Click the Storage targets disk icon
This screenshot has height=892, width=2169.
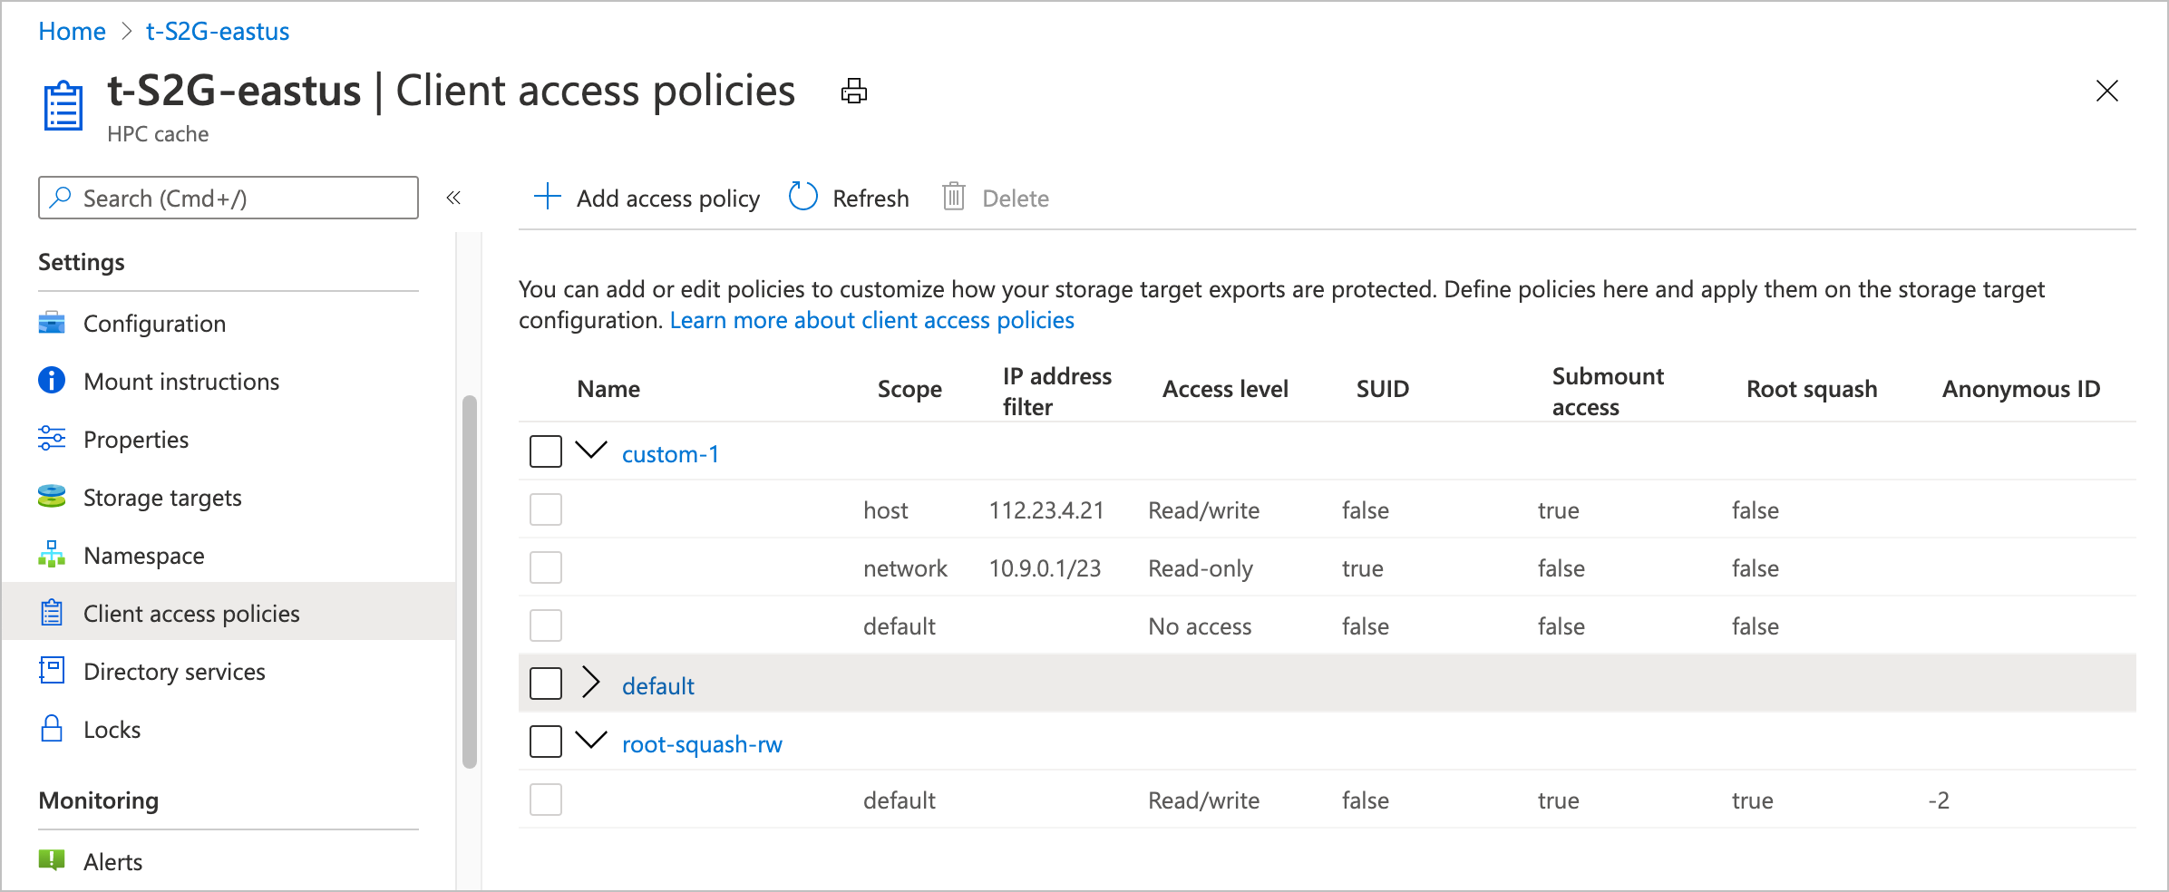[52, 497]
